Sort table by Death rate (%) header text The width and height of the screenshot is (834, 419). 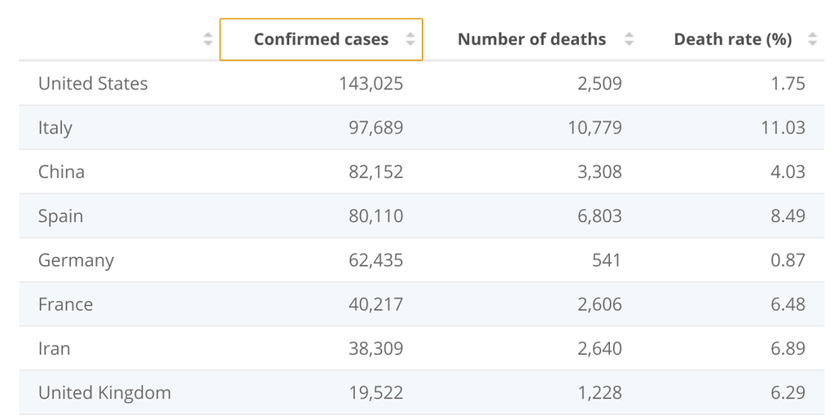coord(733,39)
